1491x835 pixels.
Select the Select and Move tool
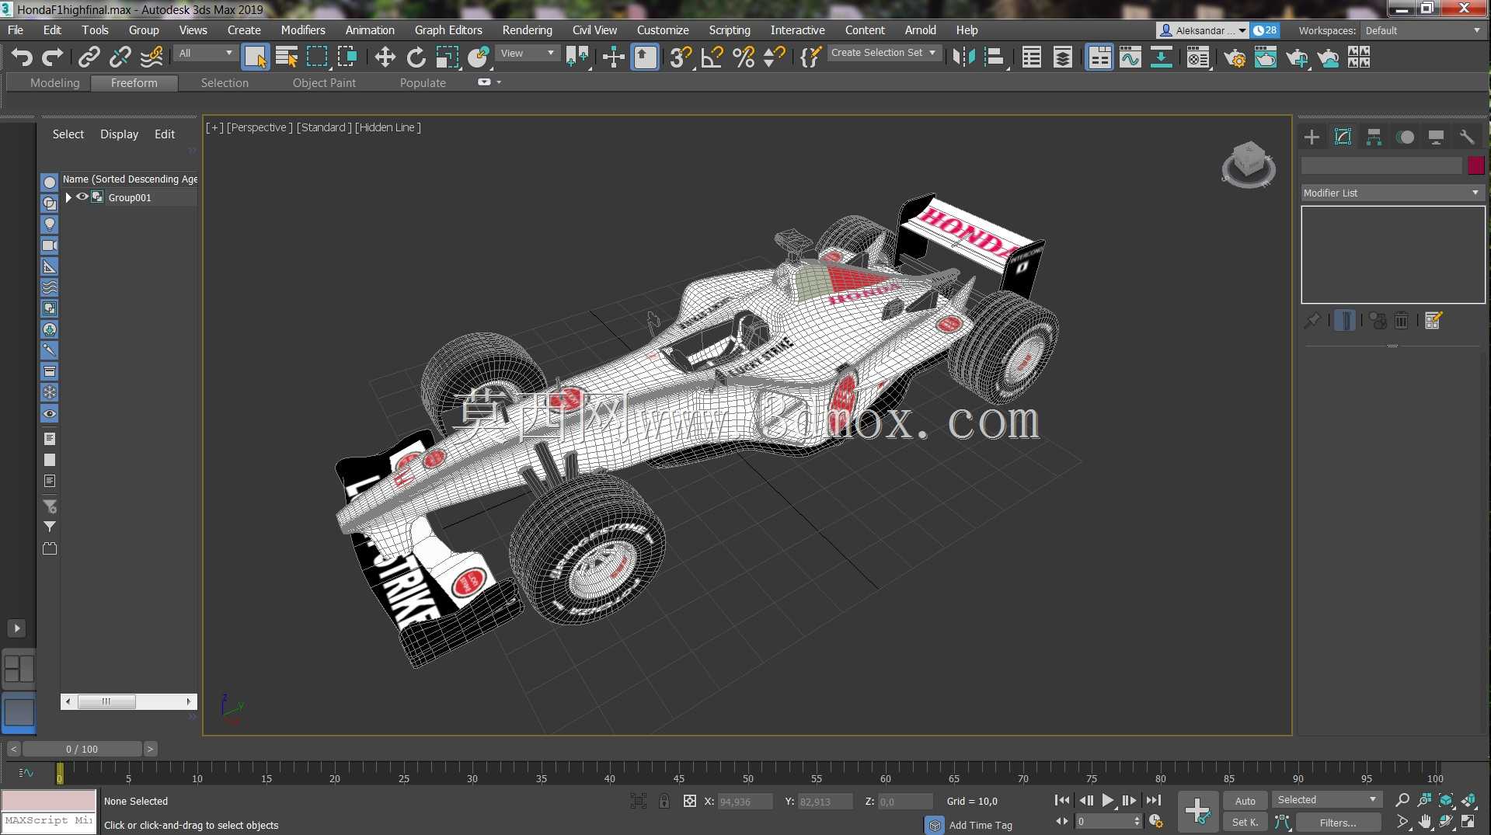coord(385,57)
